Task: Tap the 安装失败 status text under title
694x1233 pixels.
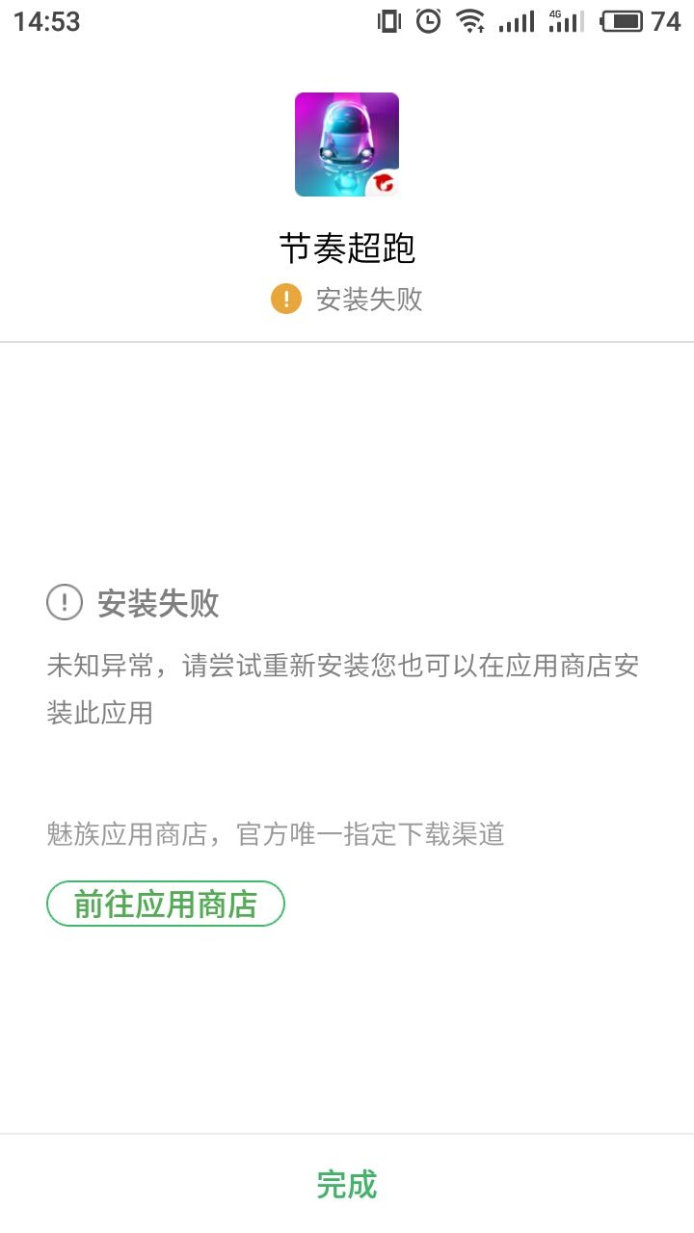Action: tap(369, 299)
